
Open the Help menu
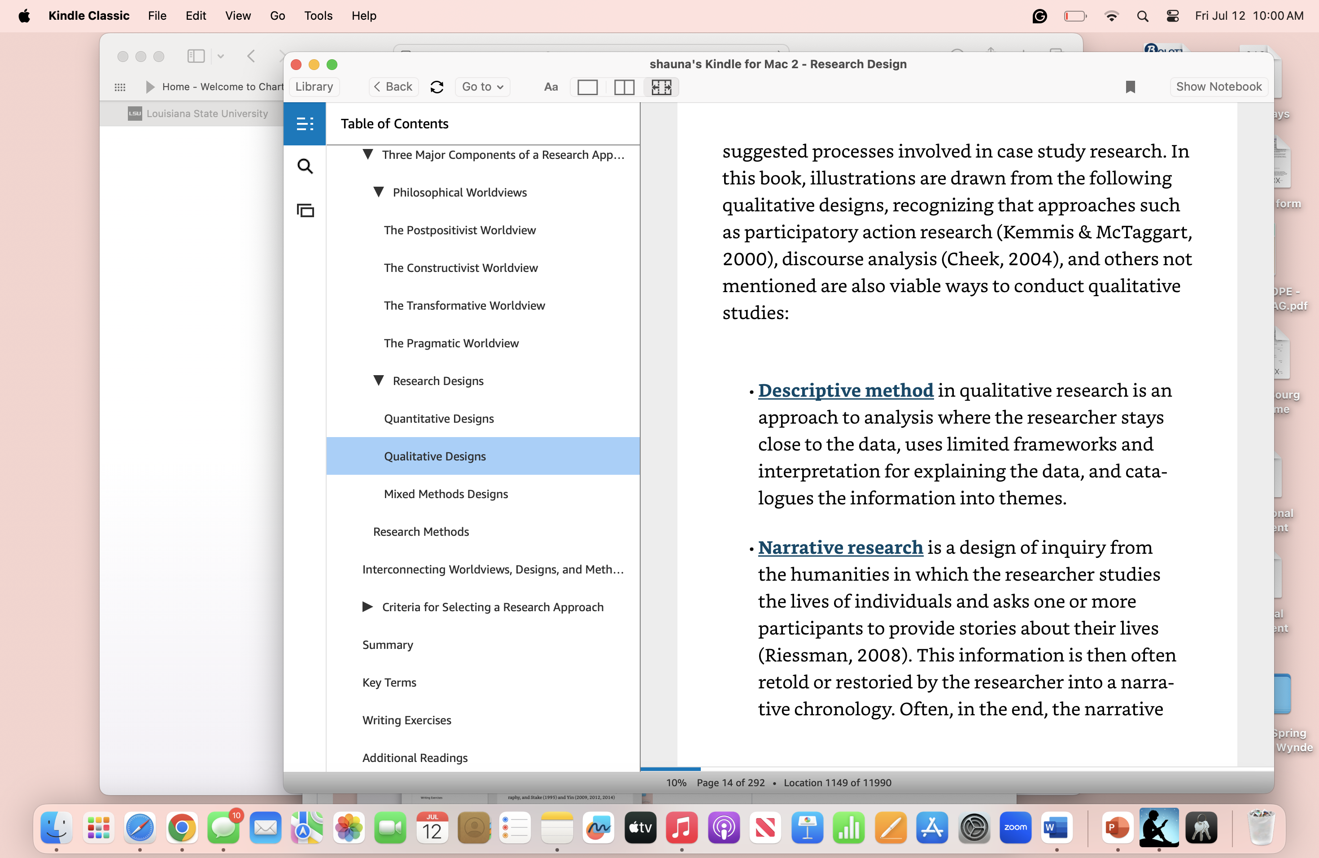363,16
